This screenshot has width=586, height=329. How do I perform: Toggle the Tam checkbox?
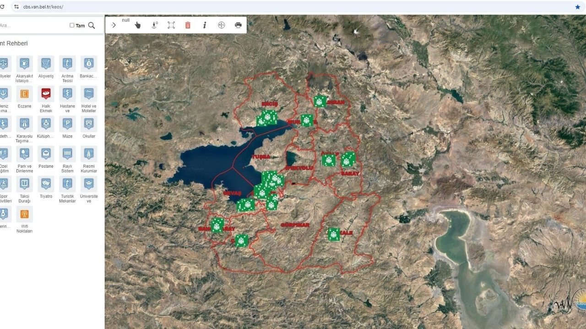point(72,26)
